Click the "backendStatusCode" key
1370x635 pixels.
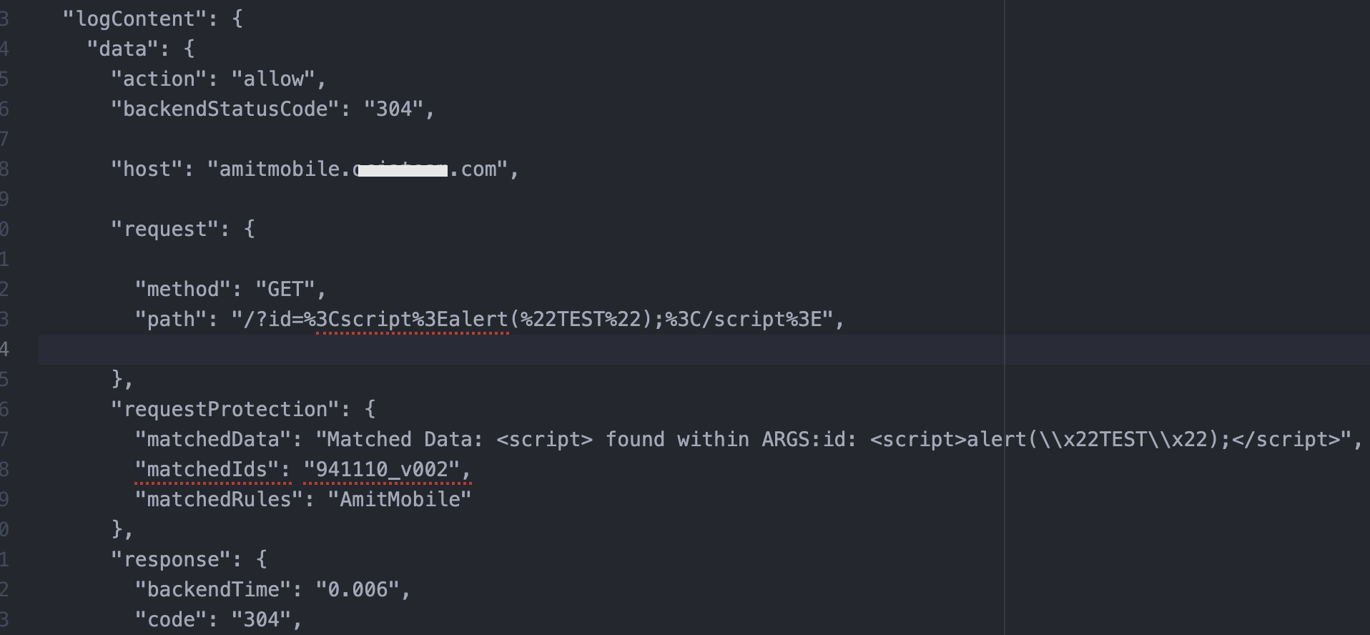(x=225, y=109)
